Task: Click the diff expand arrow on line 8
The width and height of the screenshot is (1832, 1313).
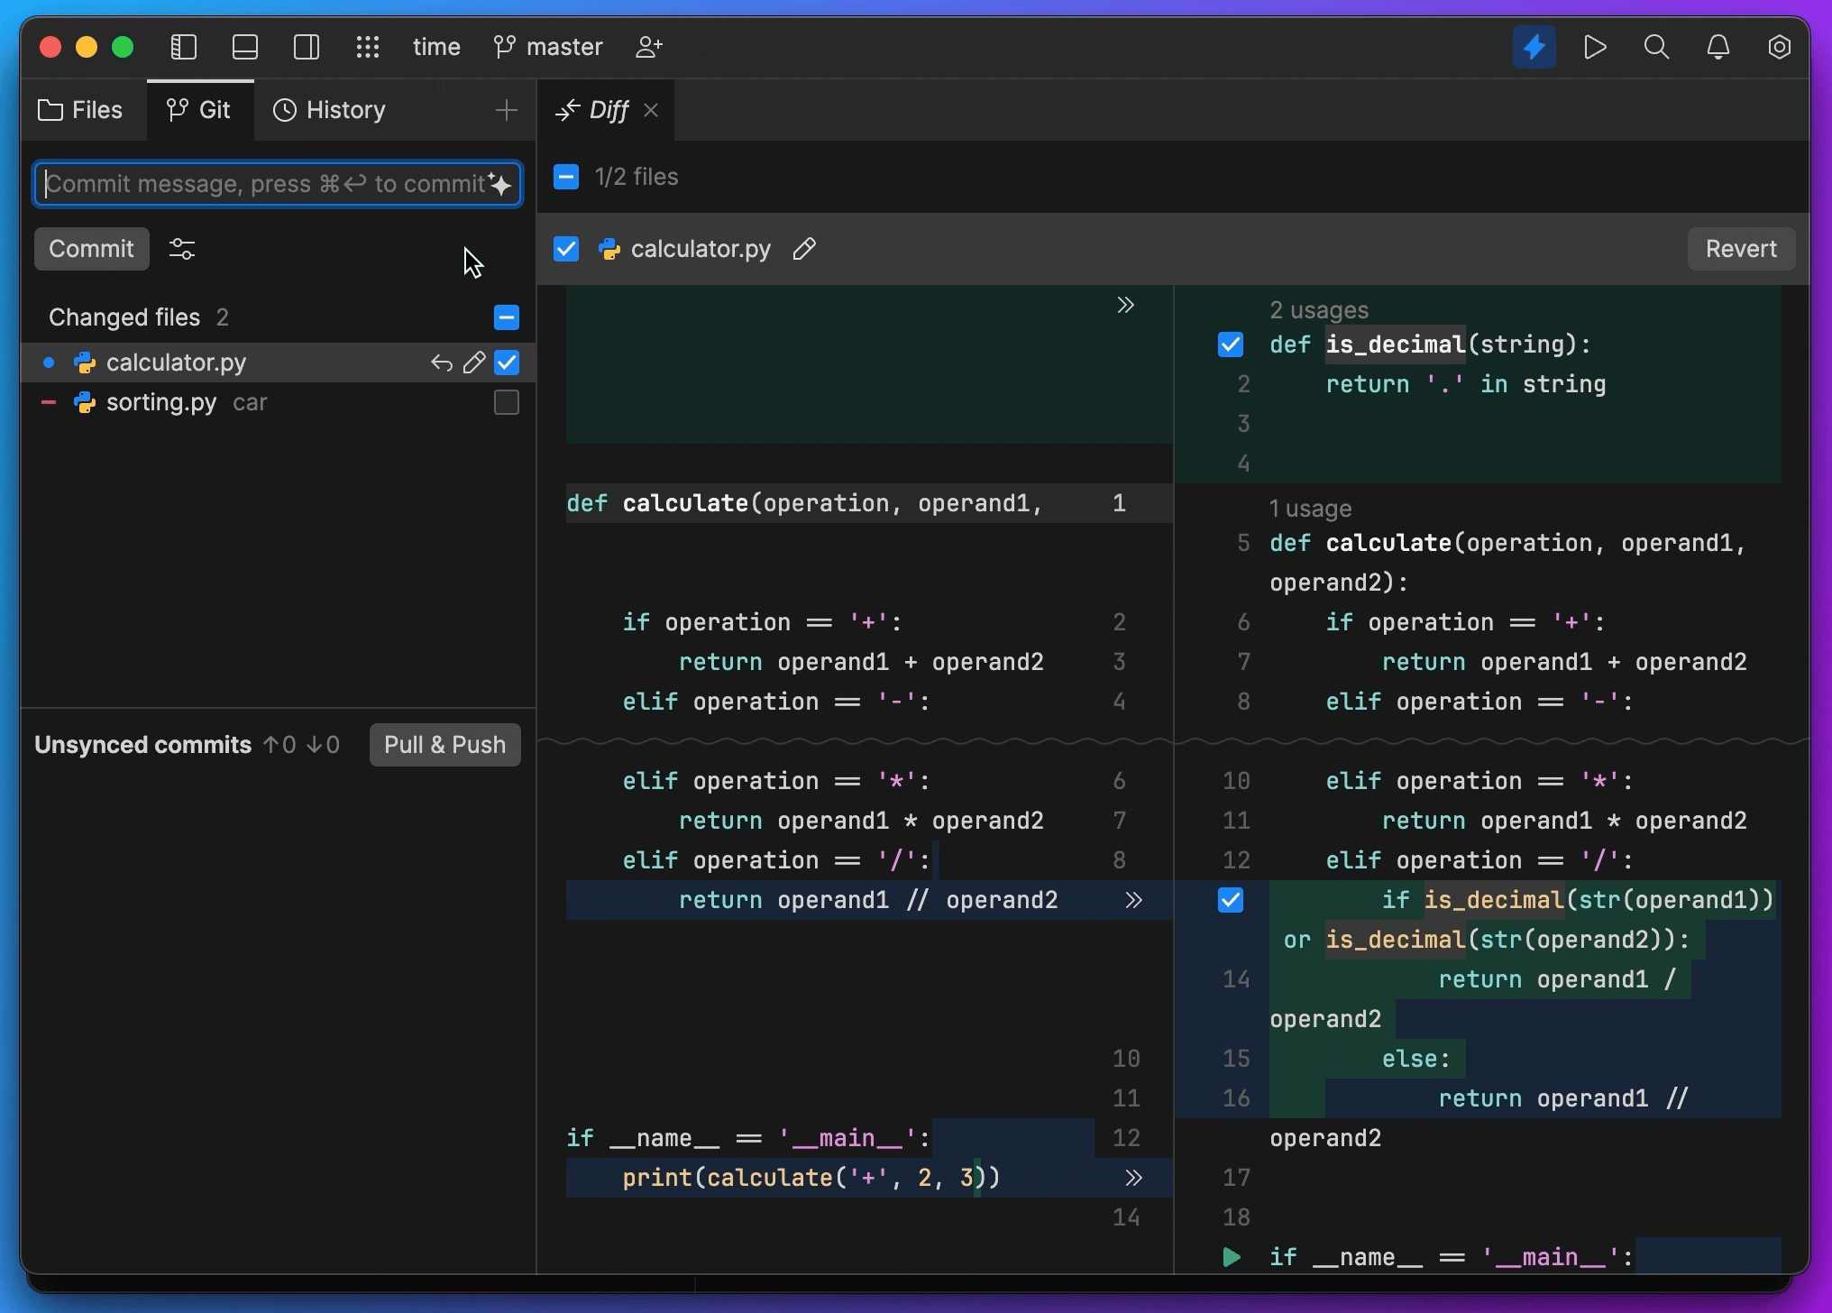Action: pos(1131,898)
